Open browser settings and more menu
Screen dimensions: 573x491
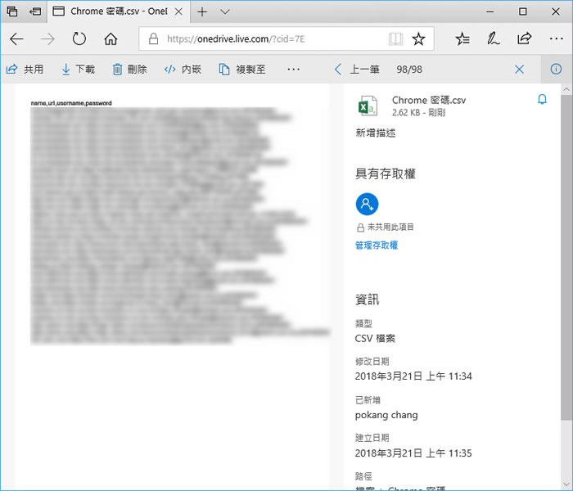click(x=556, y=38)
